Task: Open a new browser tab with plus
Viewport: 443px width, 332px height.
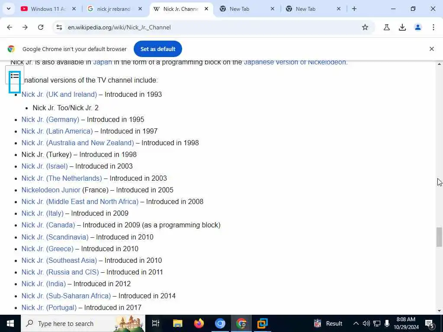Action: click(354, 9)
